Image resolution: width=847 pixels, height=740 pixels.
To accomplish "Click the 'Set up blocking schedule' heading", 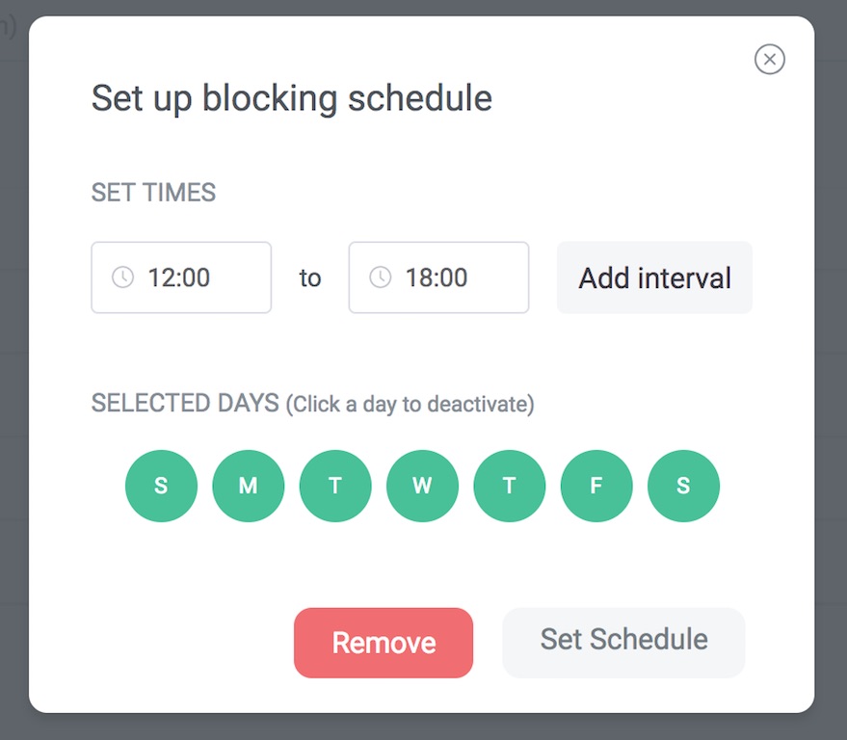I will coord(291,98).
